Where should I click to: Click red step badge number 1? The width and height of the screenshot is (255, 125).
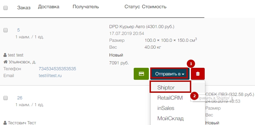pyautogui.click(x=191, y=64)
